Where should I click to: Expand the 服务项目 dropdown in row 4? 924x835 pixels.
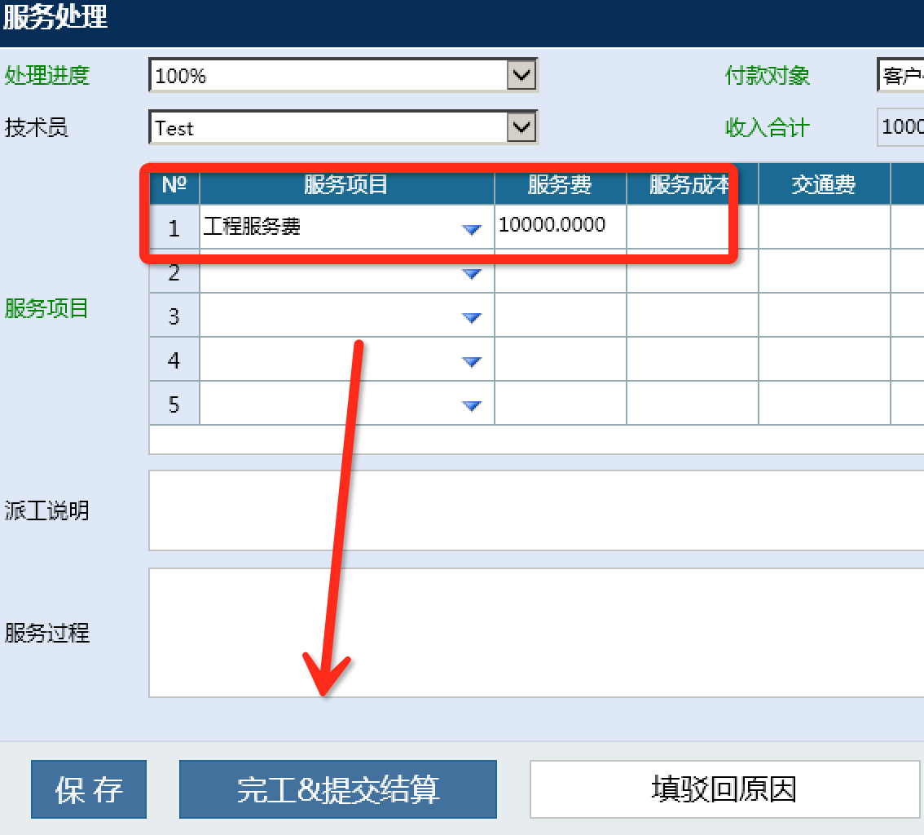tap(471, 360)
